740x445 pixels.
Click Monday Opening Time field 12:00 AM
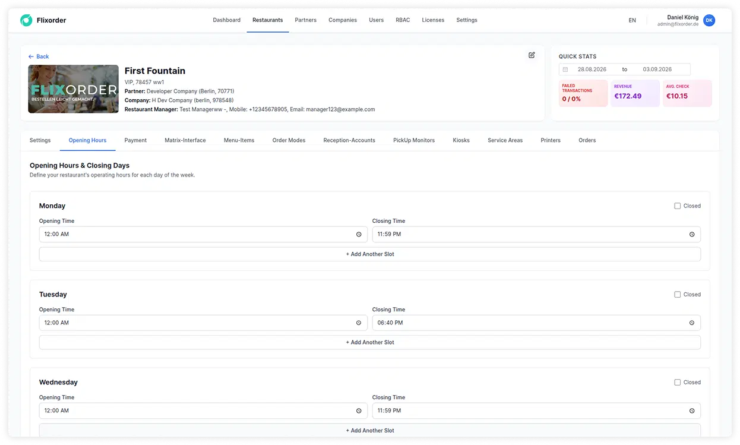pos(203,235)
